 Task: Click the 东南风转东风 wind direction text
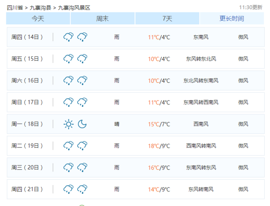tap(201, 168)
